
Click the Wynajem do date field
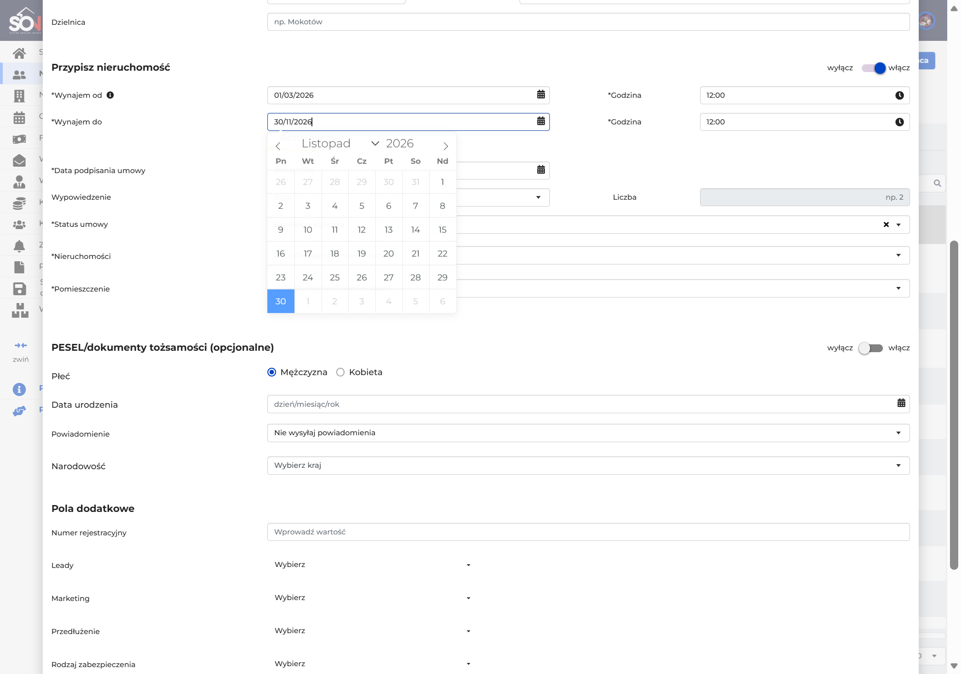(x=408, y=122)
